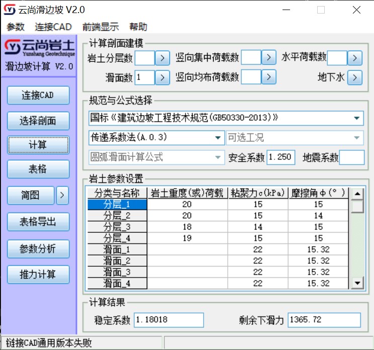Click the 粘聚力c(kPa) column header

[x=258, y=193]
